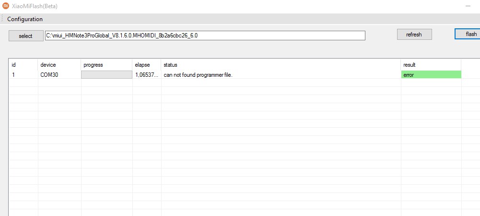Image resolution: width=480 pixels, height=216 pixels.
Task: Click the status column header
Action: coord(281,64)
